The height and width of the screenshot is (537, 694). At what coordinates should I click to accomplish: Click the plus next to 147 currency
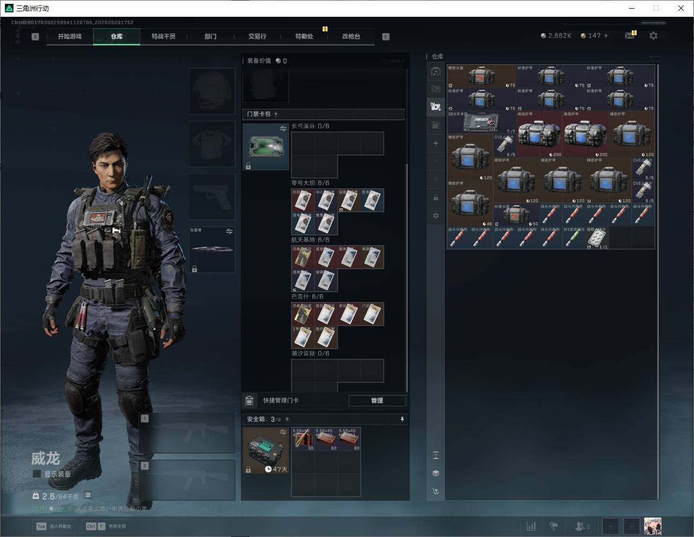coord(606,36)
